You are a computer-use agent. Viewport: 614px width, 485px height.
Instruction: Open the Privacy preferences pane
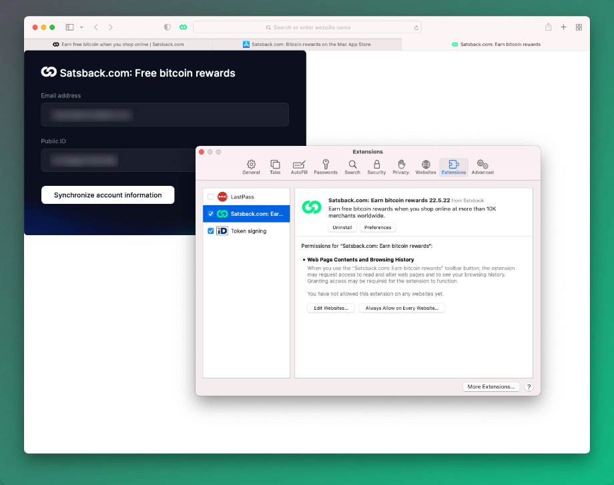coord(400,167)
